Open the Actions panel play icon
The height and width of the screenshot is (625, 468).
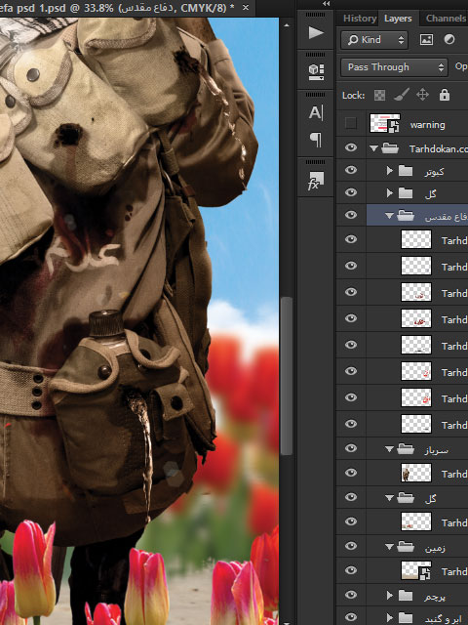[x=316, y=32]
